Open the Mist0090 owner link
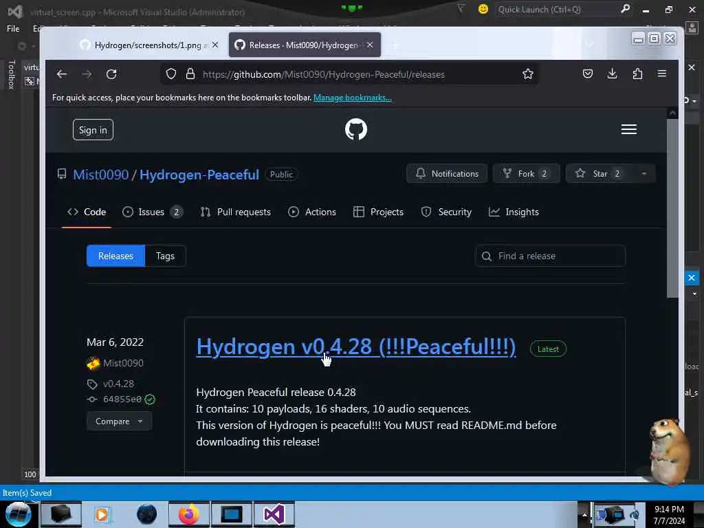This screenshot has width=704, height=528. [100, 175]
